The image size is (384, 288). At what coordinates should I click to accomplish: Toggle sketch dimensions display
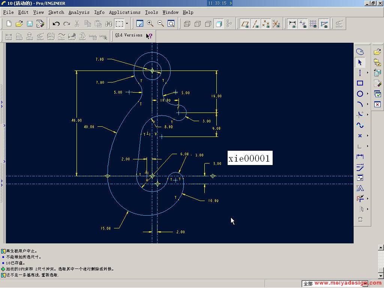point(293,24)
